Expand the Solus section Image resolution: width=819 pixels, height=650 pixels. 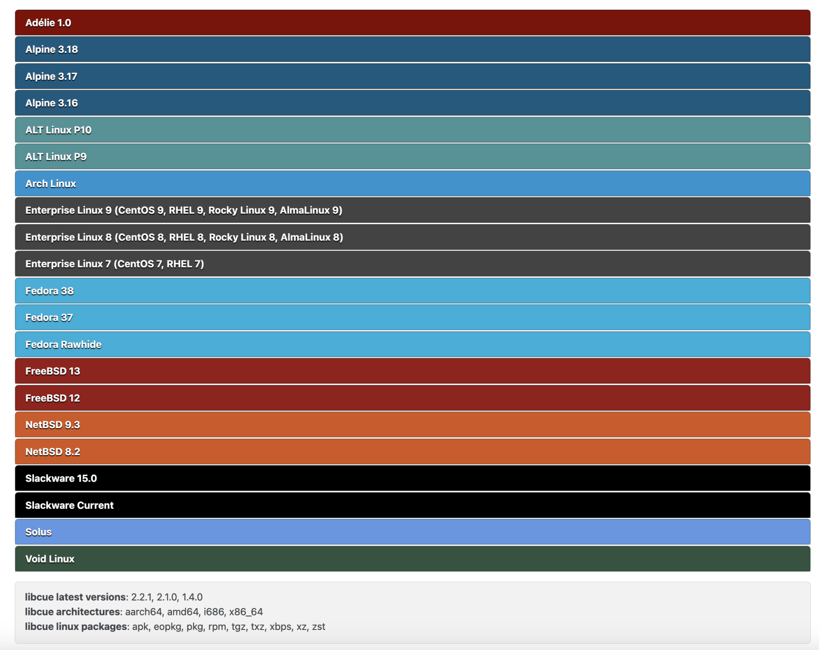(412, 532)
